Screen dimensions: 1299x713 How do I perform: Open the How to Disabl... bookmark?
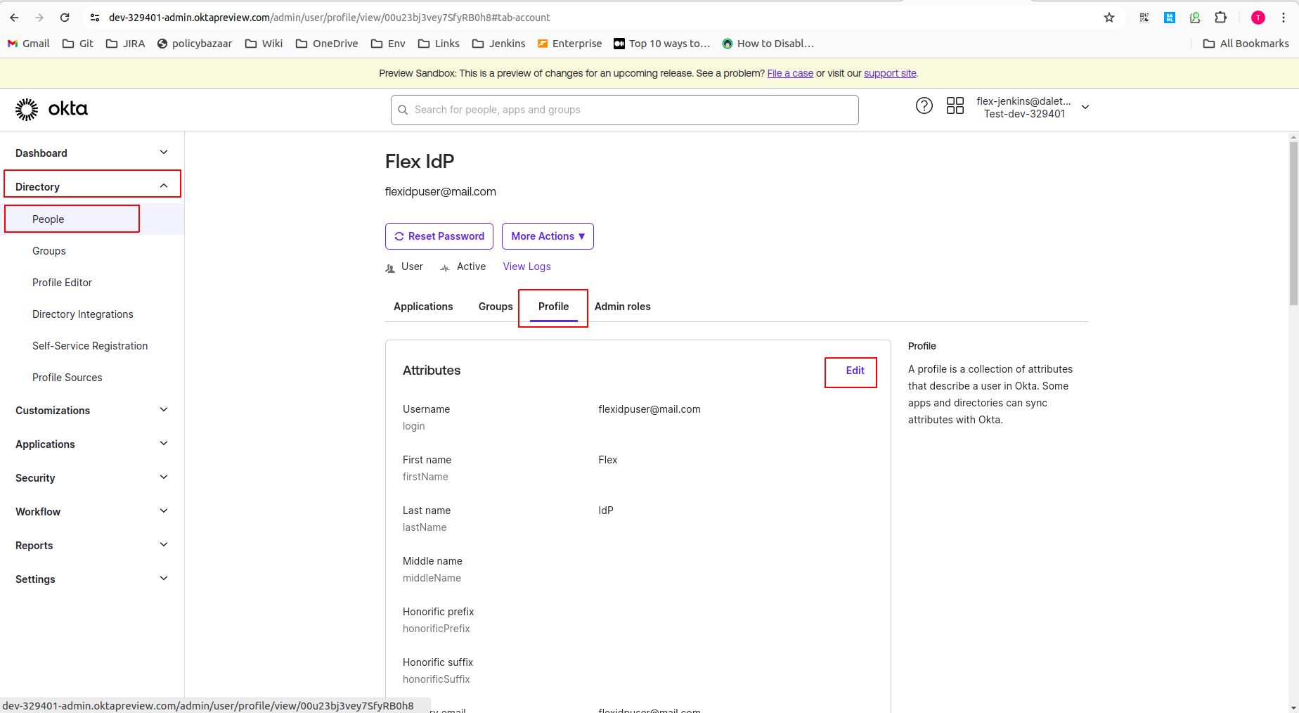pyautogui.click(x=768, y=44)
